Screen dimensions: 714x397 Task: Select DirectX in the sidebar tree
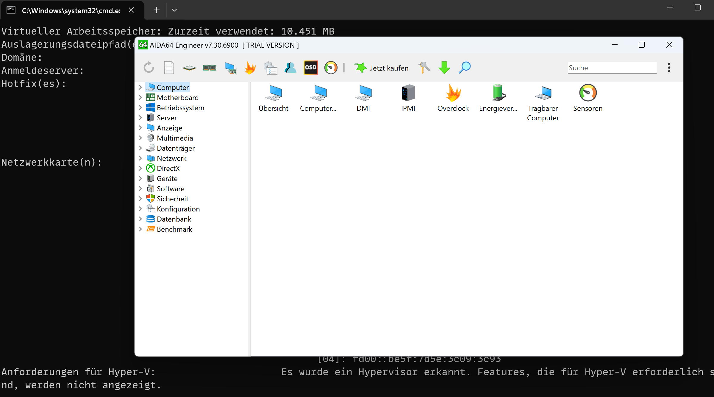(x=168, y=168)
